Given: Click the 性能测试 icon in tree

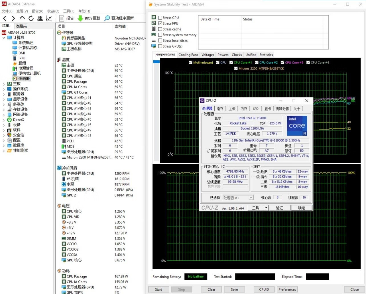Looking at the screenshot, I should click(x=9, y=150).
